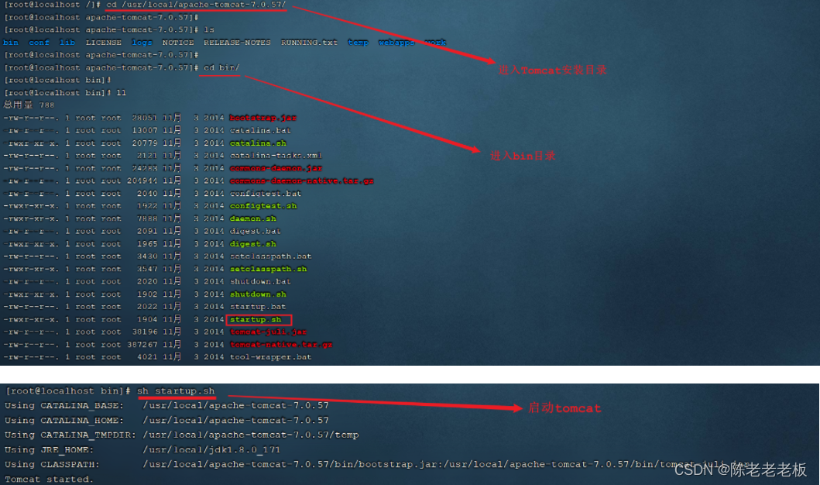Click the 'logs' directory in ls output

pyautogui.click(x=142, y=43)
